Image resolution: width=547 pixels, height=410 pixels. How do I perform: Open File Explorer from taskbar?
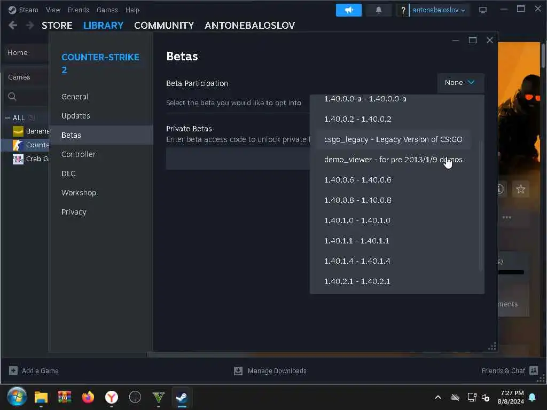click(x=41, y=397)
